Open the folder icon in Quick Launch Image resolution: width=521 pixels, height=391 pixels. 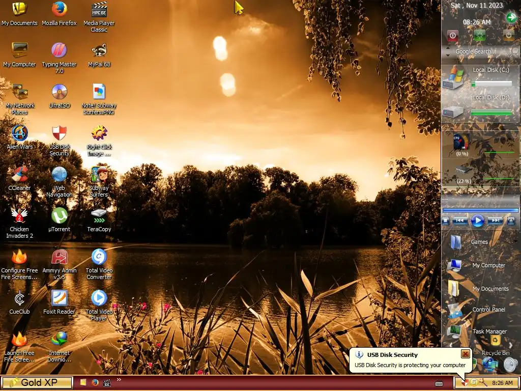83,383
